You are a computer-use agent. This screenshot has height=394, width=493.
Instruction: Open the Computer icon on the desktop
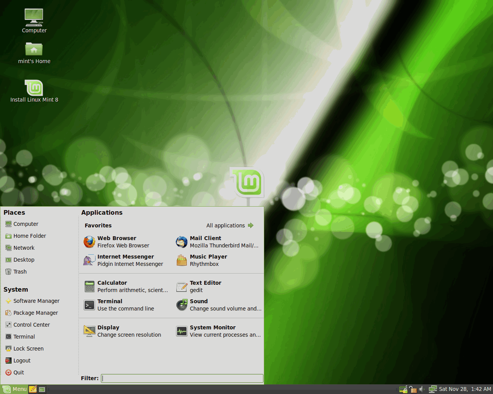pyautogui.click(x=34, y=21)
